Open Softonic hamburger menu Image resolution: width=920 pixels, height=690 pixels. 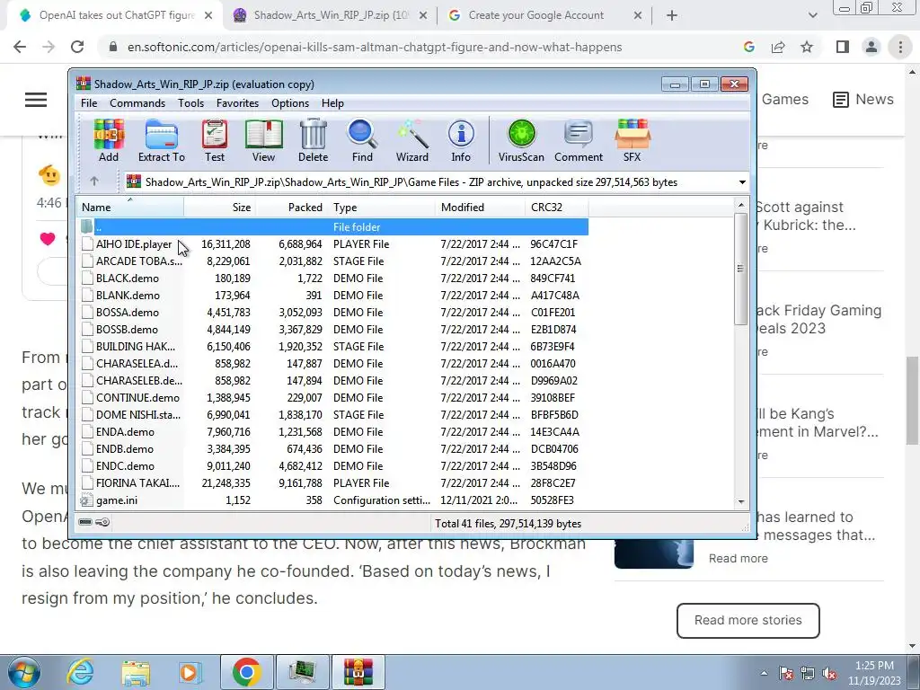(36, 100)
